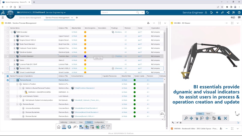Click the helmet icon near process list scrollbar

coord(162,114)
